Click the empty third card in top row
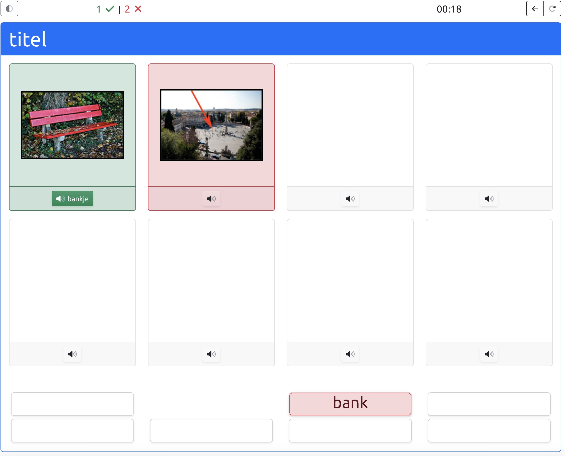This screenshot has height=456, width=565. point(350,125)
